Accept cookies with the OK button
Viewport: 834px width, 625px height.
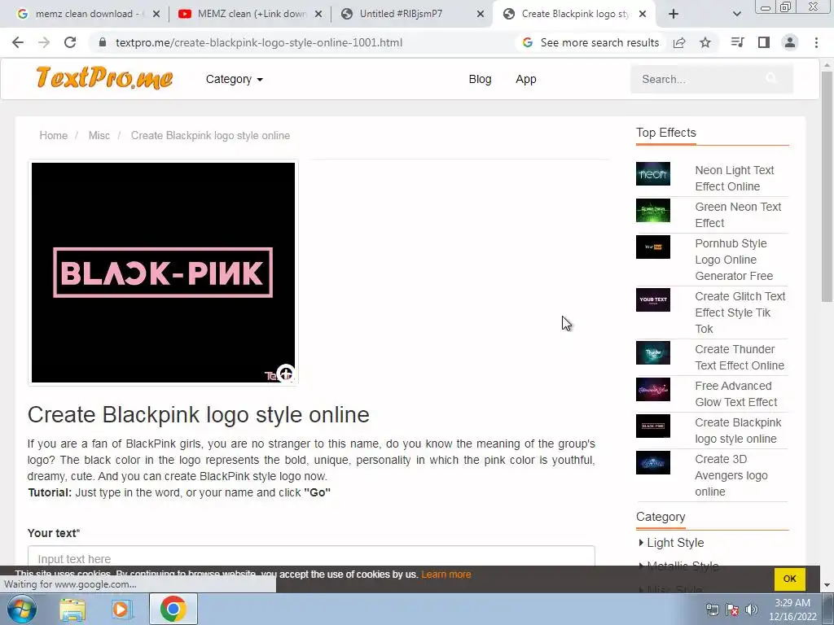789,579
